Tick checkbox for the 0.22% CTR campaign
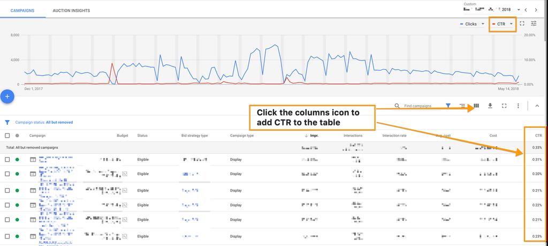 pos(7,205)
